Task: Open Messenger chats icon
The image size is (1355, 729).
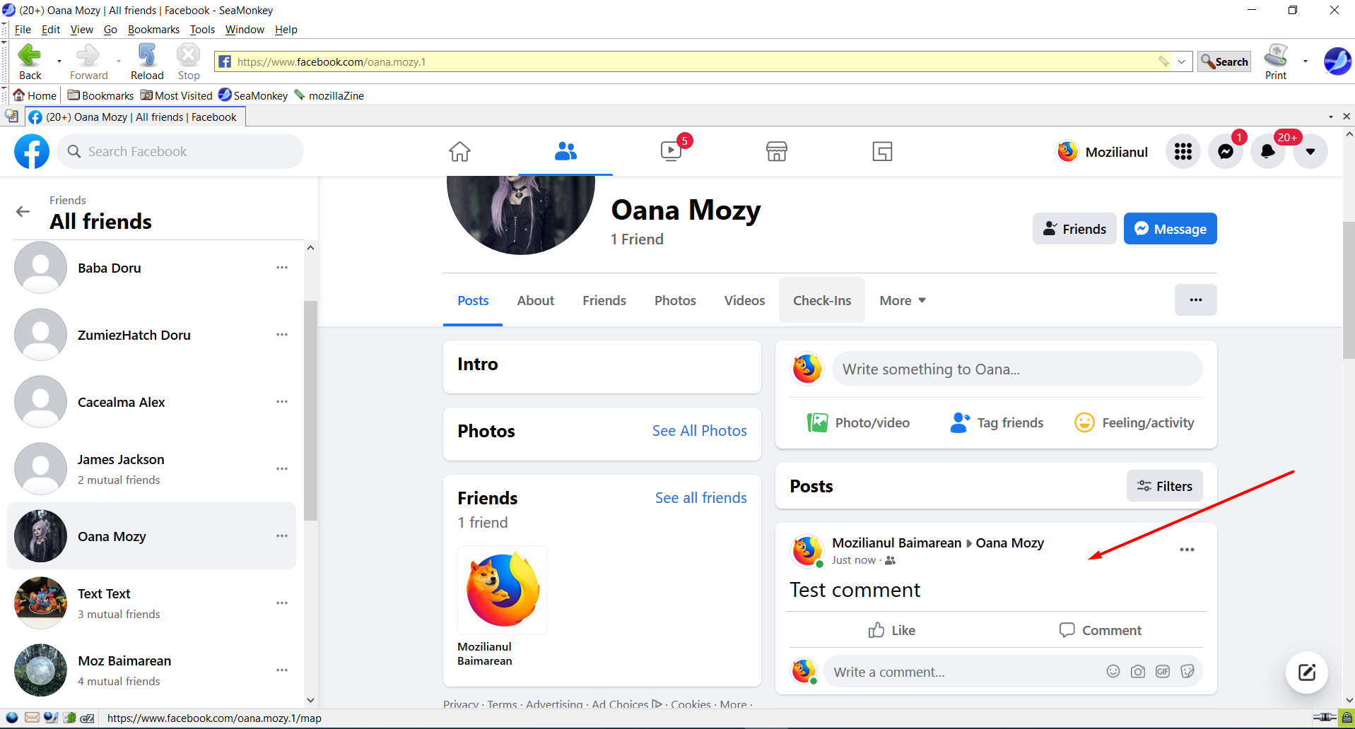Action: click(1225, 151)
